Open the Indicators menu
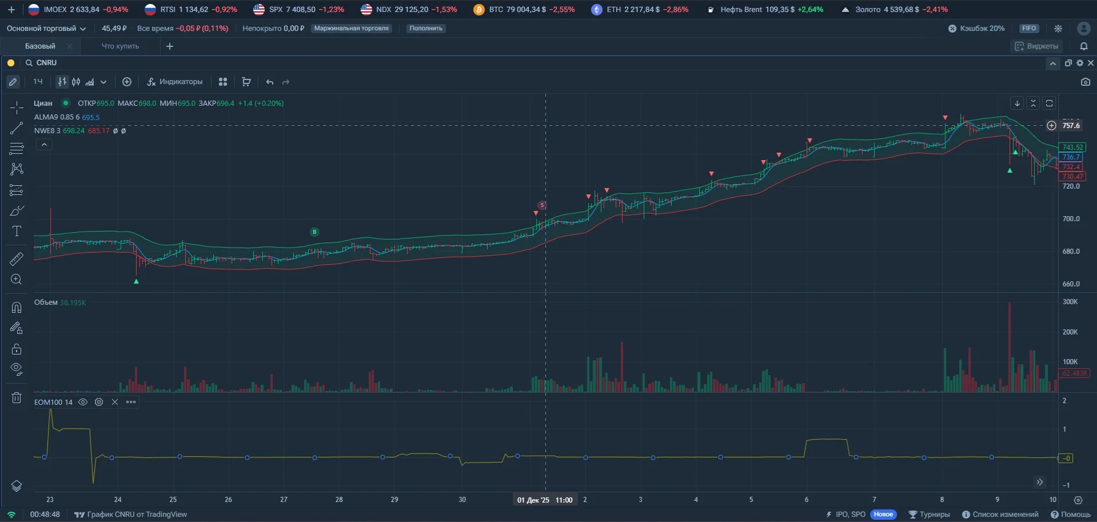The width and height of the screenshot is (1097, 522). pos(175,82)
